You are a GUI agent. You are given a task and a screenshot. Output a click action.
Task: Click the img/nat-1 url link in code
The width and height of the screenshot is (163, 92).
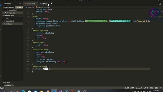(144, 21)
